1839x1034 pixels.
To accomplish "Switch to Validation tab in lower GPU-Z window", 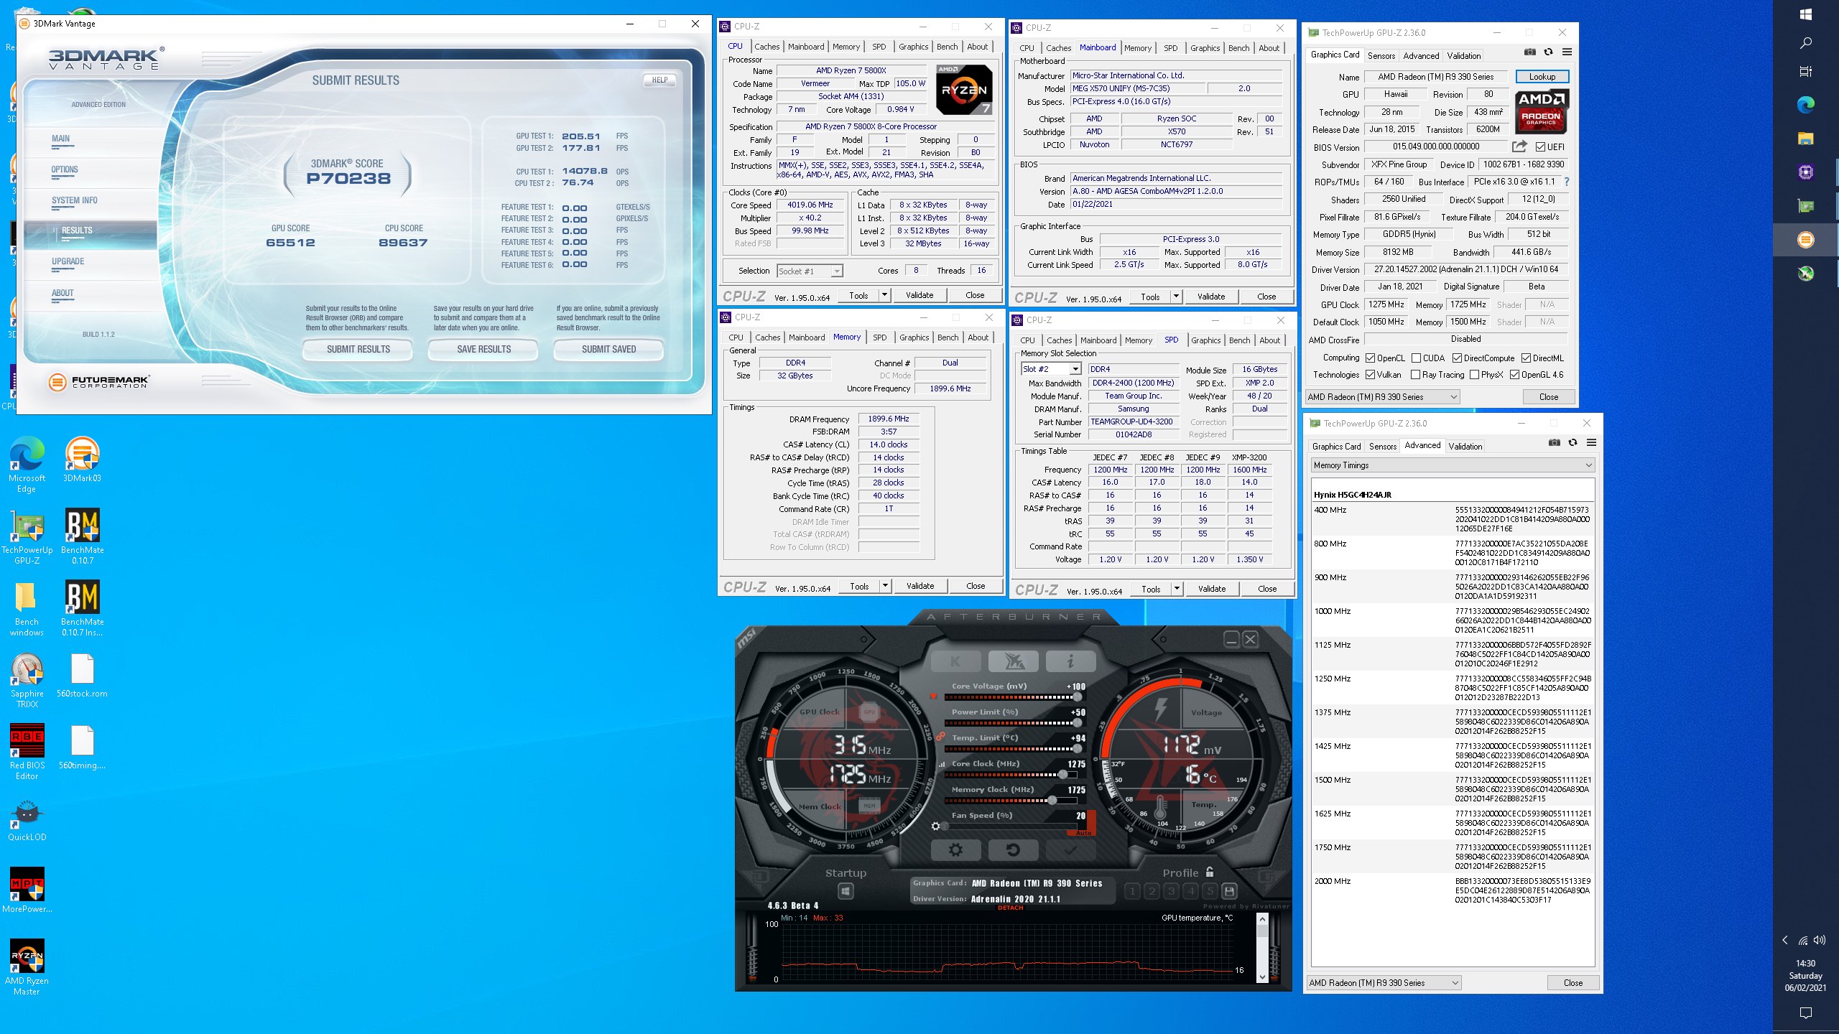I will [x=1465, y=446].
